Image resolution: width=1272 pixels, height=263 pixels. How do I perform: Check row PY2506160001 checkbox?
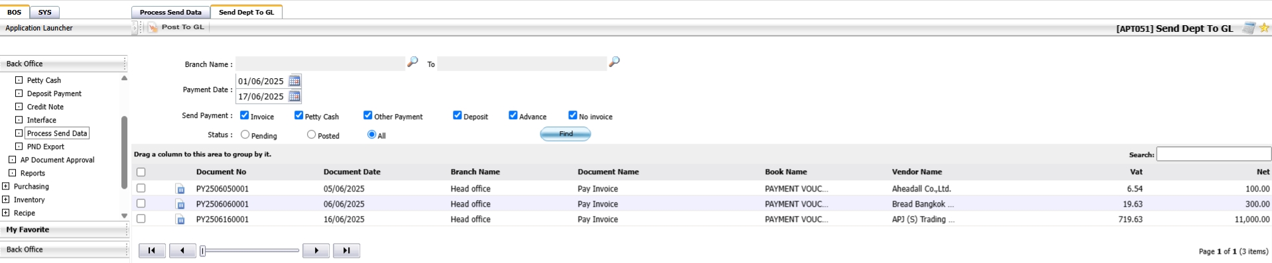pyautogui.click(x=141, y=219)
